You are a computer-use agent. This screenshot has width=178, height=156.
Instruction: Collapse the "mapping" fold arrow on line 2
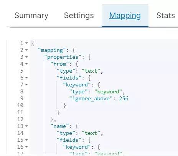point(26,50)
